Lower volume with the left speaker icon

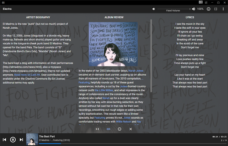pyautogui.click(x=154, y=9)
